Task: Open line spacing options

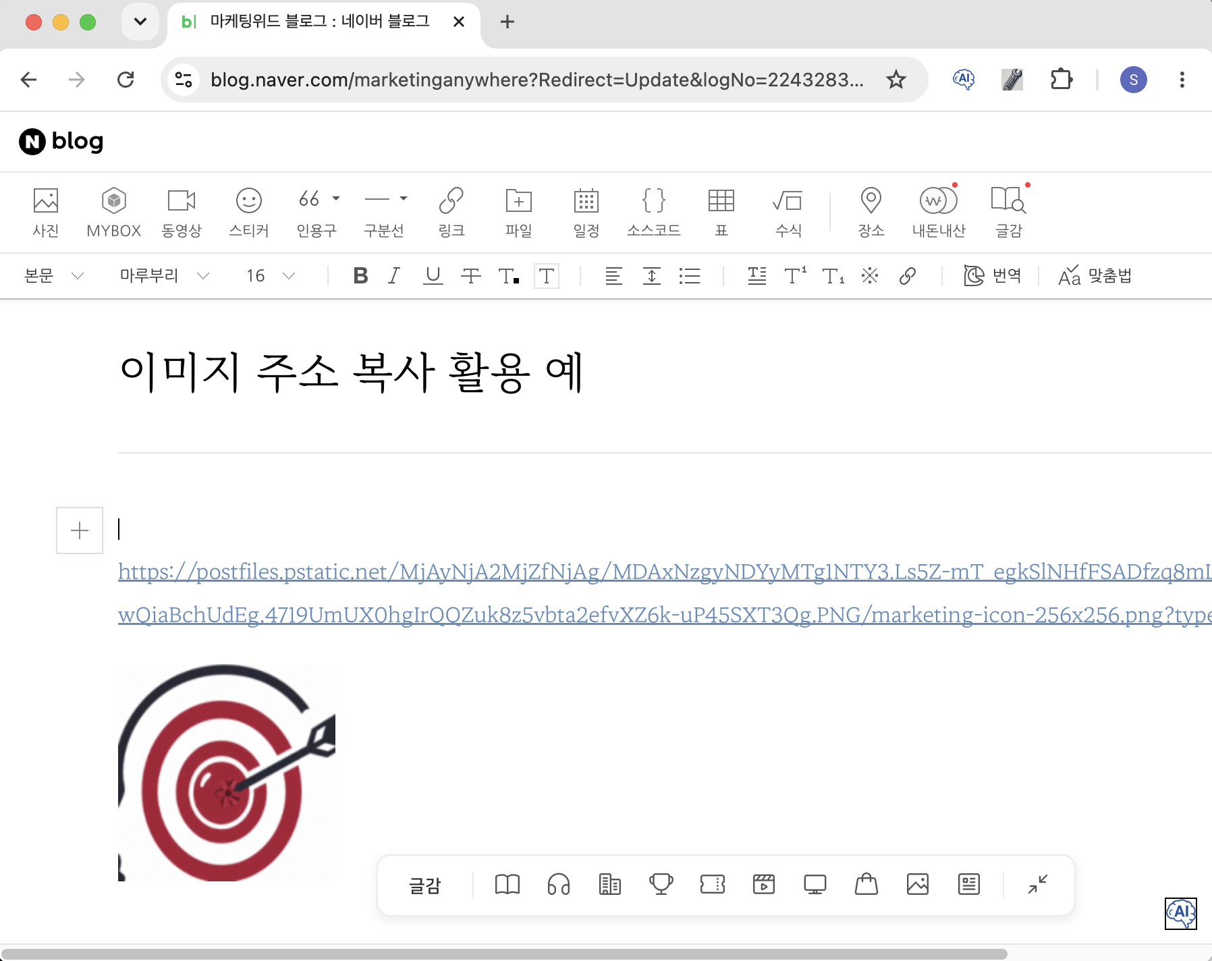Action: pos(651,275)
